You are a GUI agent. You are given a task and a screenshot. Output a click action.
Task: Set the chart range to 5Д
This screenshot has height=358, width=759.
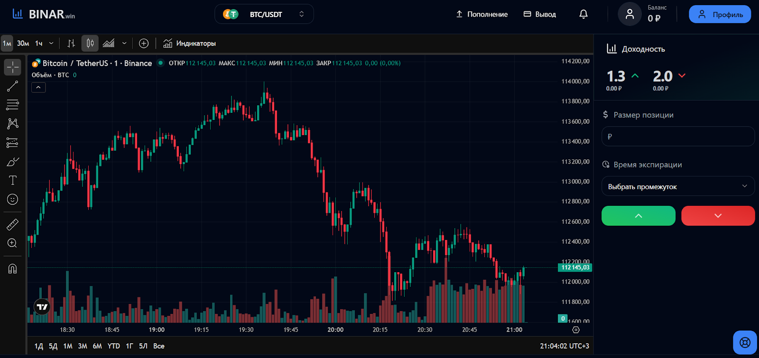click(53, 346)
